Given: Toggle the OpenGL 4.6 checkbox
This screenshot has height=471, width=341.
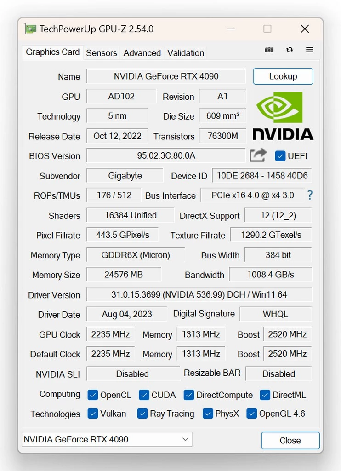Looking at the screenshot, I should click(x=251, y=414).
